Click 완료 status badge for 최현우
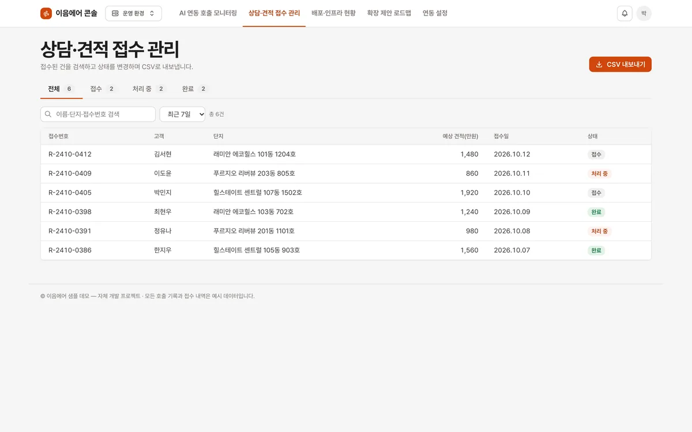This screenshot has height=432, width=692. click(596, 212)
